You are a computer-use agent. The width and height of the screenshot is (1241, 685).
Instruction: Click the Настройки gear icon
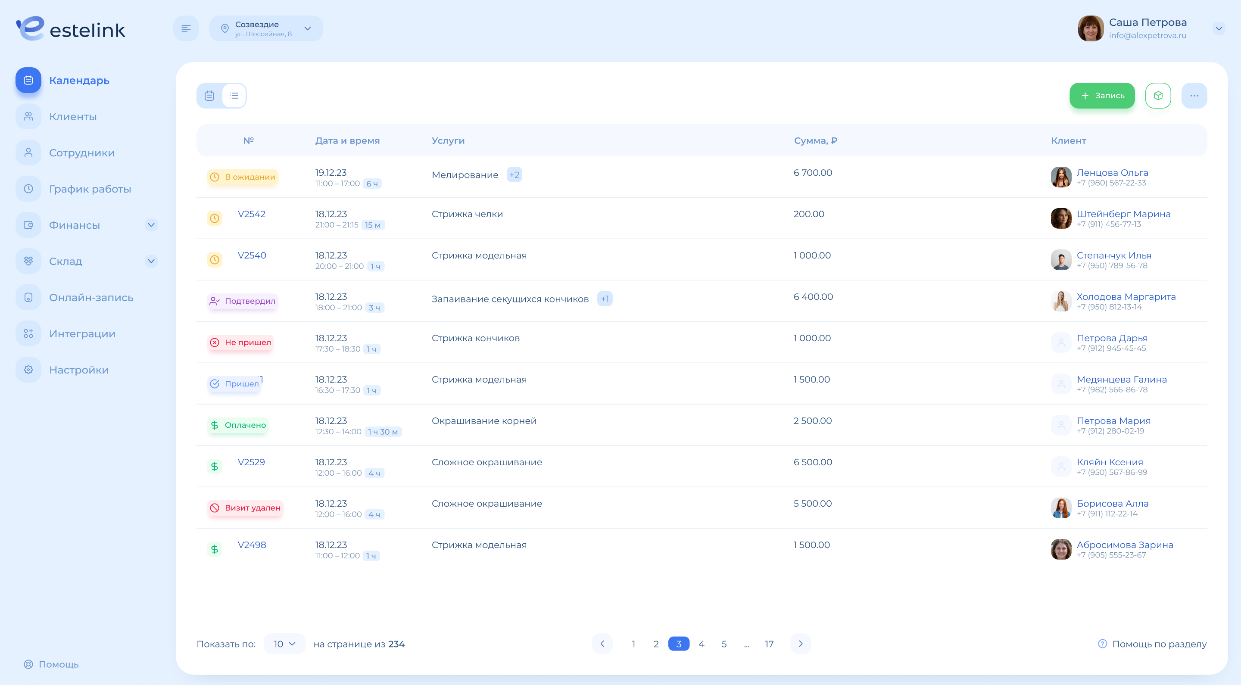coord(28,370)
